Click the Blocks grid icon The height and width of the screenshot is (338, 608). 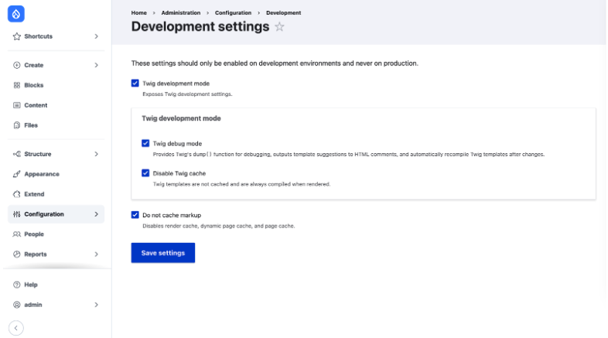(x=17, y=85)
